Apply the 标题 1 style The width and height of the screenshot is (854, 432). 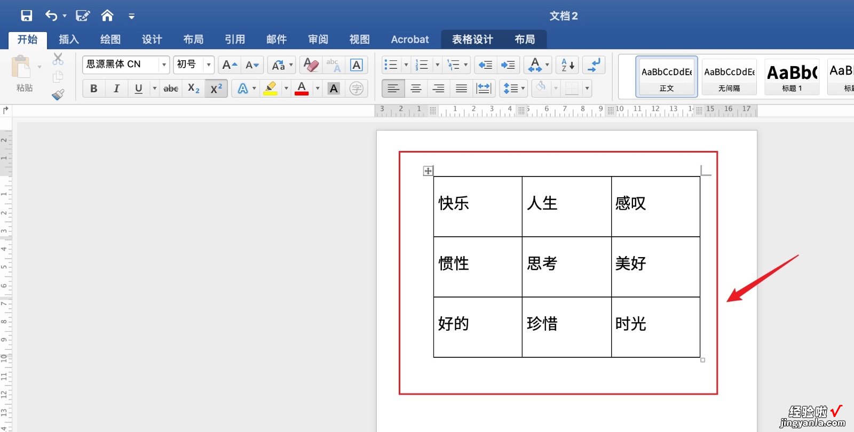tap(792, 77)
